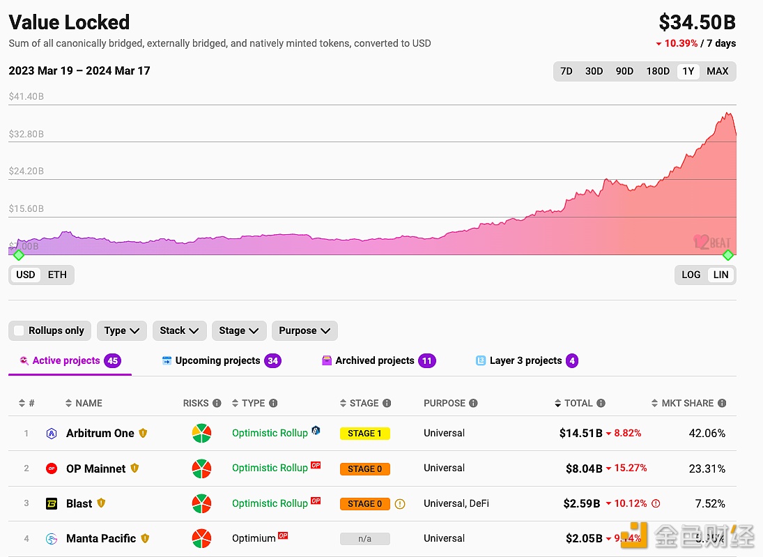This screenshot has width=763, height=557.
Task: Open Blast risk pie chart
Action: [x=201, y=503]
